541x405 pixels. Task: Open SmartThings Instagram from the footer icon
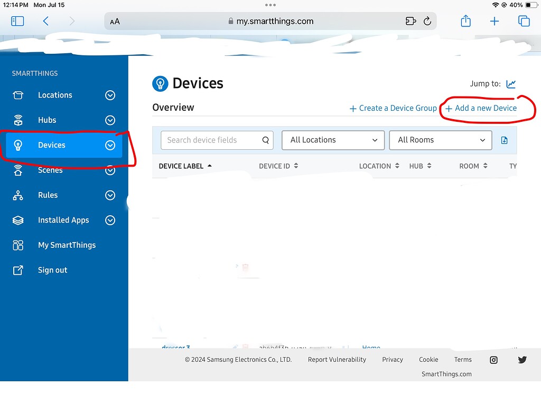pyautogui.click(x=493, y=360)
